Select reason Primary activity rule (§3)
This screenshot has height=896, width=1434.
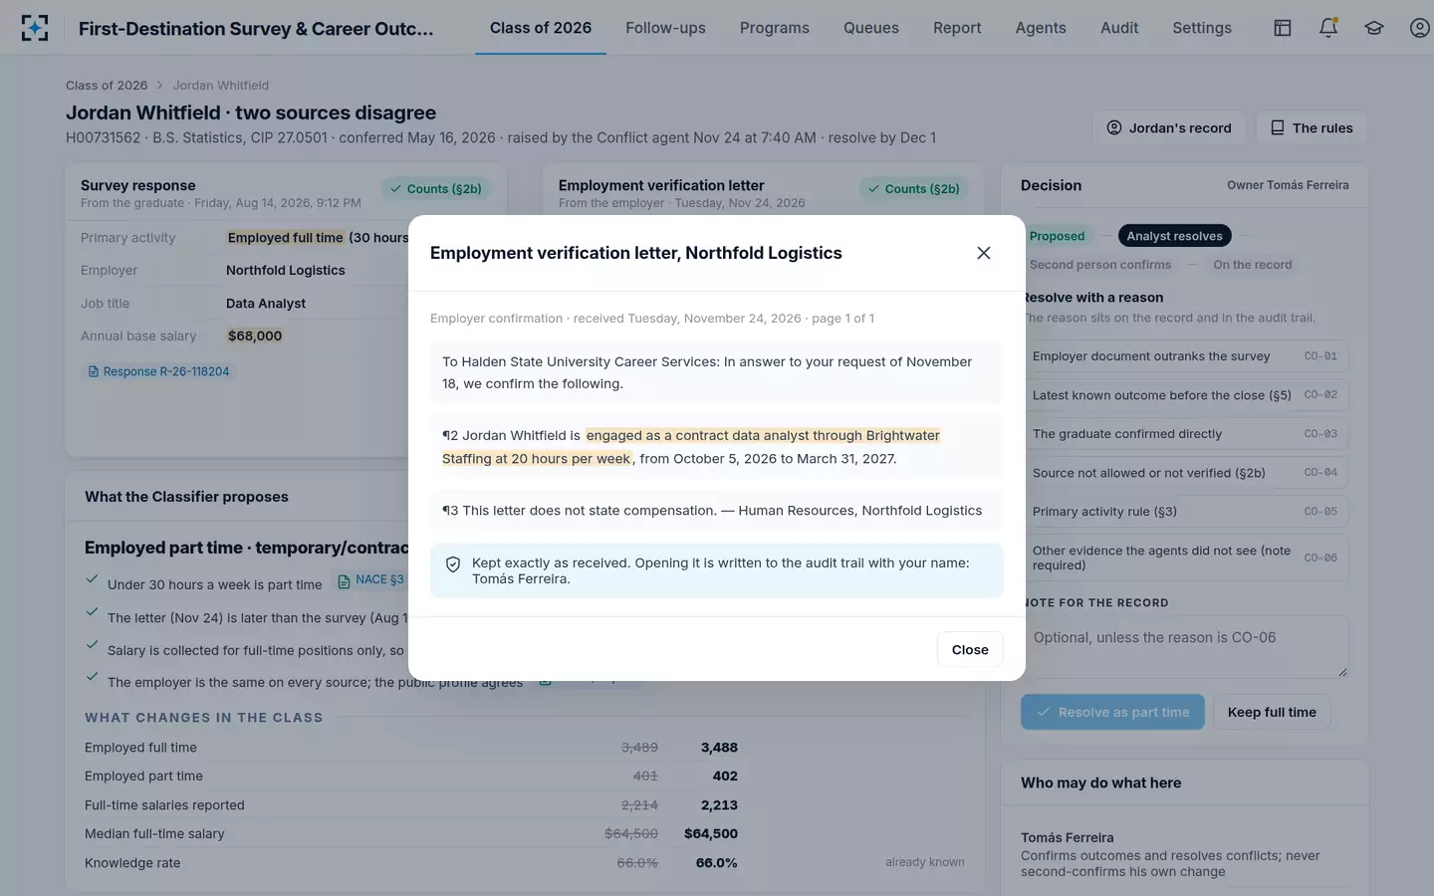coord(1185,512)
